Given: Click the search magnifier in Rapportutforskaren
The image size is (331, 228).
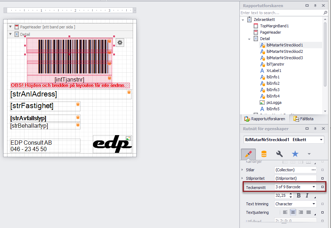Looking at the screenshot, I should [x=325, y=13].
